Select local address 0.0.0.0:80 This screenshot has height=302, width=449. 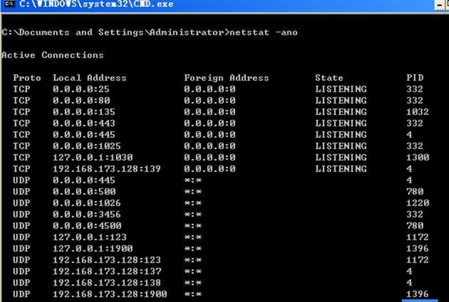click(82, 101)
